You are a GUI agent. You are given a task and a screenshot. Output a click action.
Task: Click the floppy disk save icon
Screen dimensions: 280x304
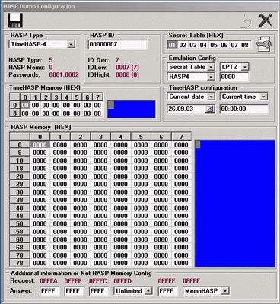pyautogui.click(x=15, y=21)
